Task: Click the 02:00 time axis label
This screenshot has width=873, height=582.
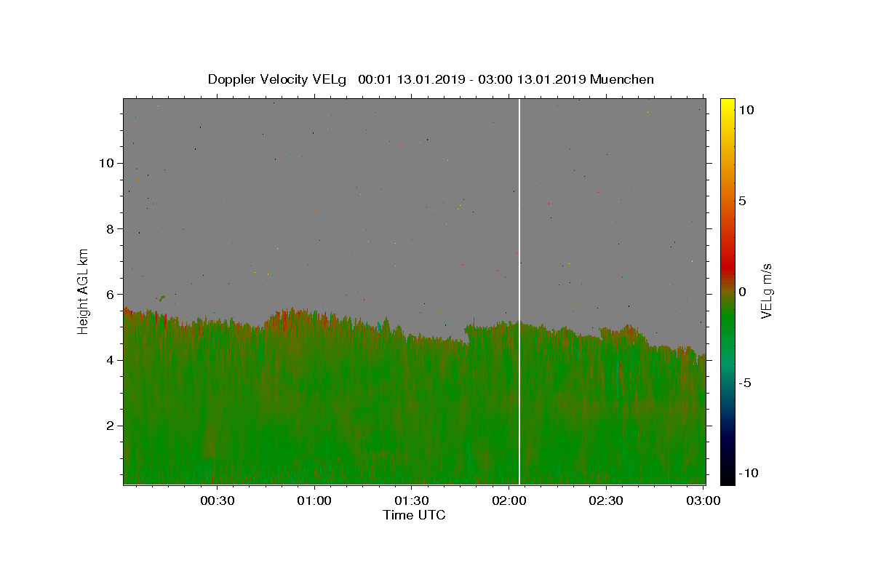Action: point(509,501)
